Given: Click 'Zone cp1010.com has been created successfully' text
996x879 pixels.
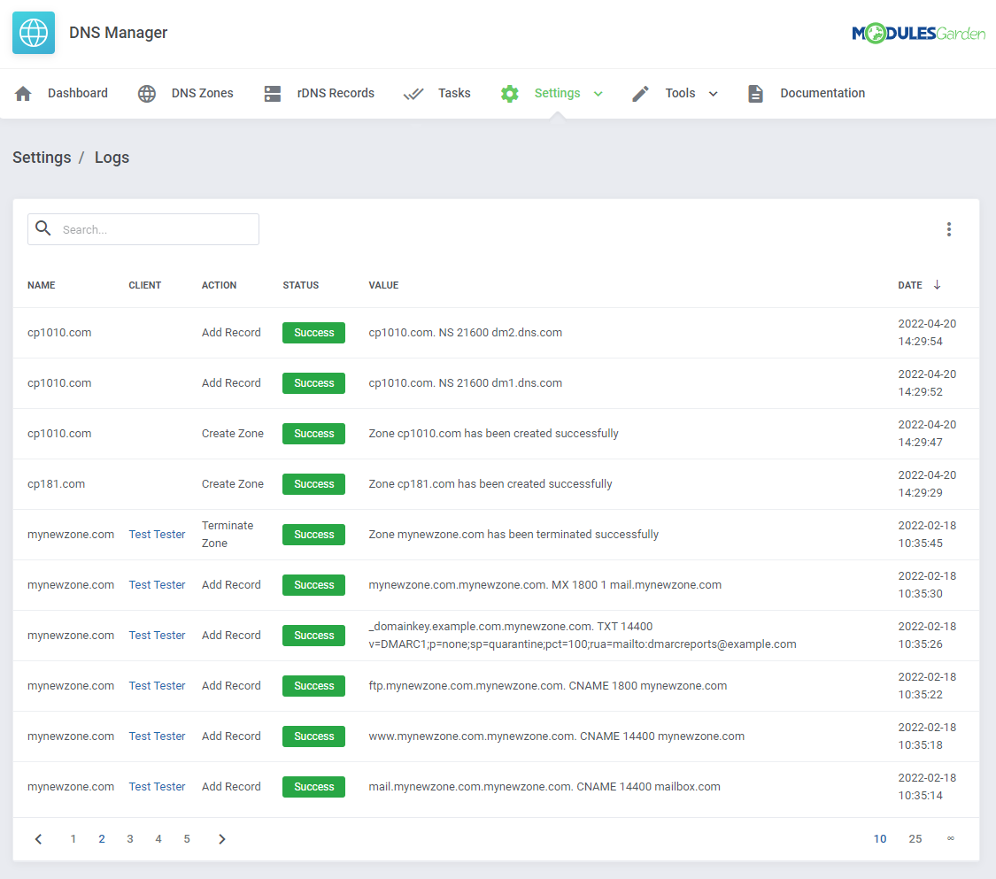Looking at the screenshot, I should click(x=493, y=433).
